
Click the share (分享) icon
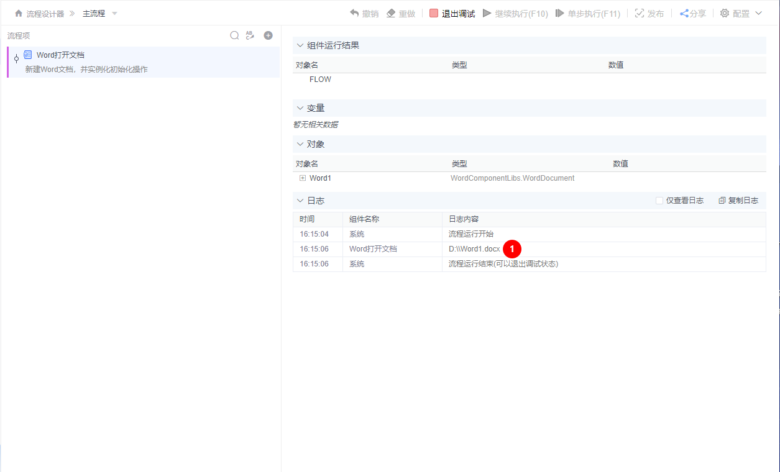tap(682, 12)
